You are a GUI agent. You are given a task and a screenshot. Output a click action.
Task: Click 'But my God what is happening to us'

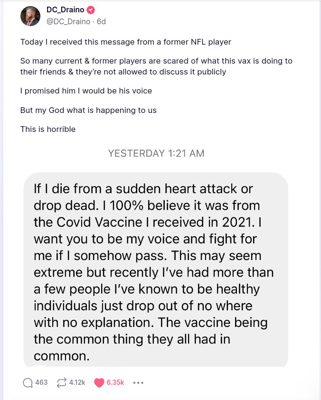[x=88, y=110]
